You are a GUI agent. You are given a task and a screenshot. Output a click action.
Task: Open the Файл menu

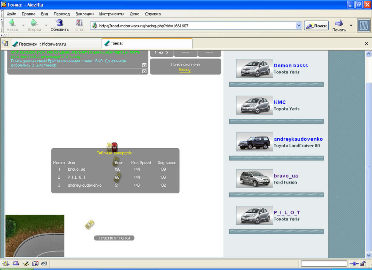(11, 14)
